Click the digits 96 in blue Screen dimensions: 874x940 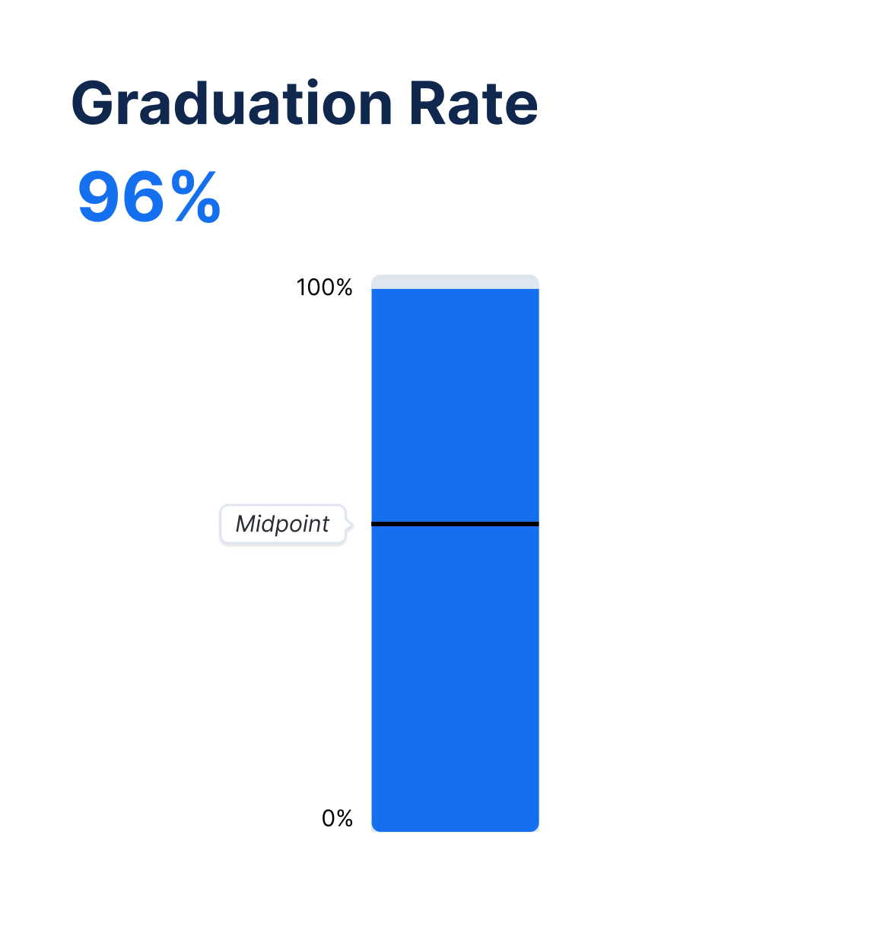(x=122, y=198)
